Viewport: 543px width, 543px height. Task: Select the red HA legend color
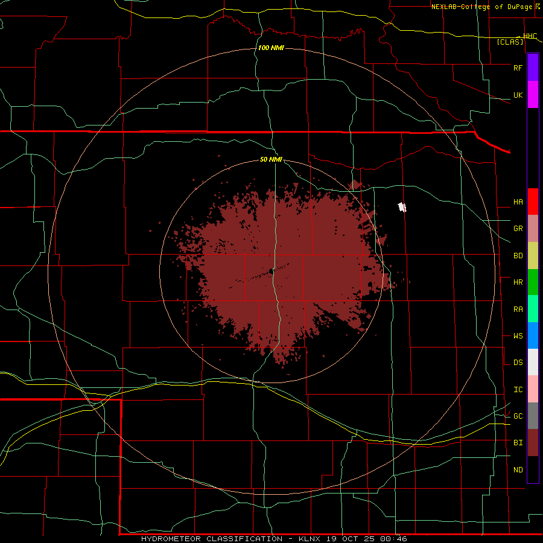533,202
